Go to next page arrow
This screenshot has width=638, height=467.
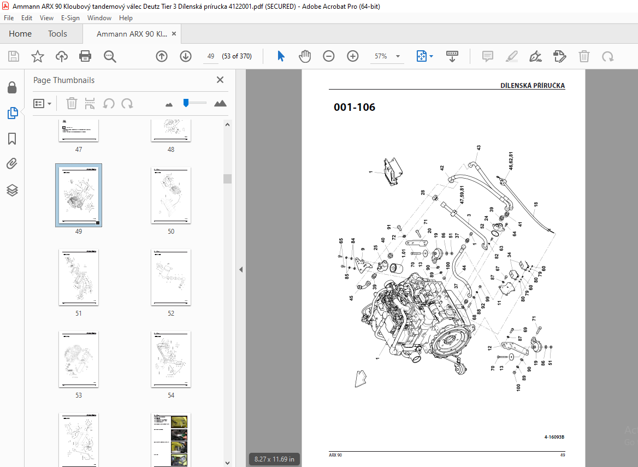186,56
